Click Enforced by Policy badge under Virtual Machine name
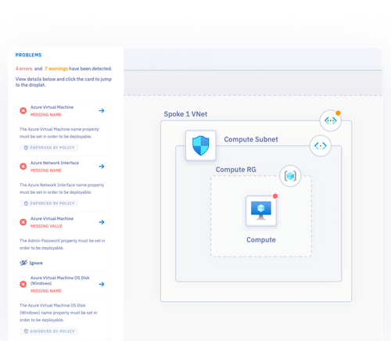 [x=49, y=148]
